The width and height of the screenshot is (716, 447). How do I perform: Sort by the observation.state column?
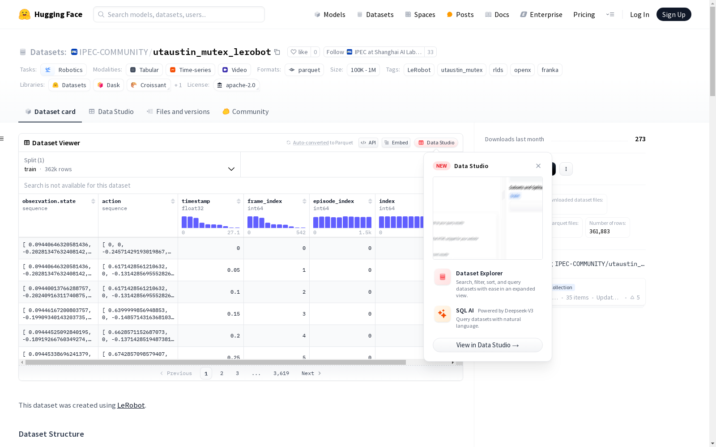point(93,201)
